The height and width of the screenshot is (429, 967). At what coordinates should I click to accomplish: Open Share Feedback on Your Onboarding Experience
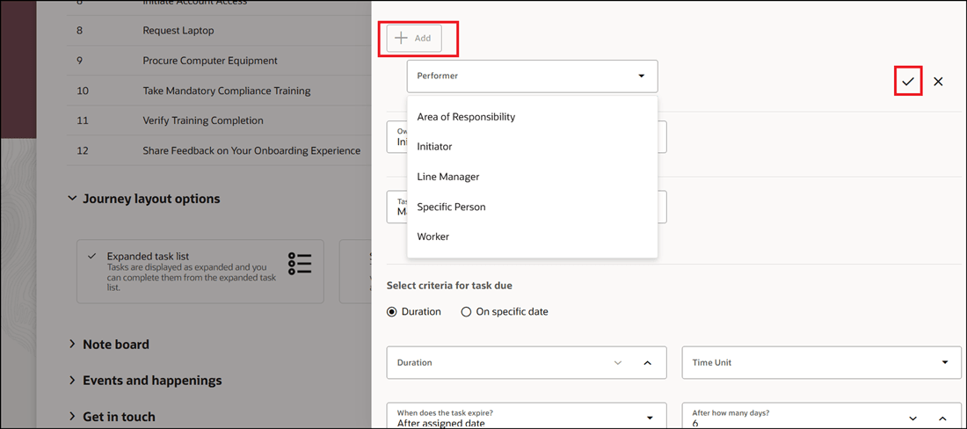tap(219, 150)
